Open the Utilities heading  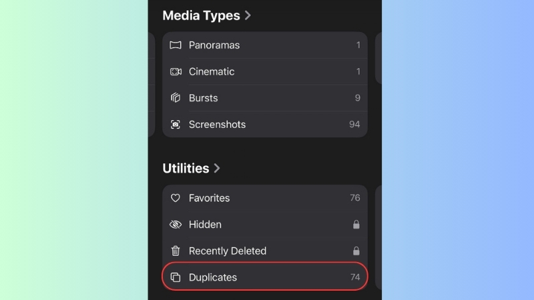186,168
